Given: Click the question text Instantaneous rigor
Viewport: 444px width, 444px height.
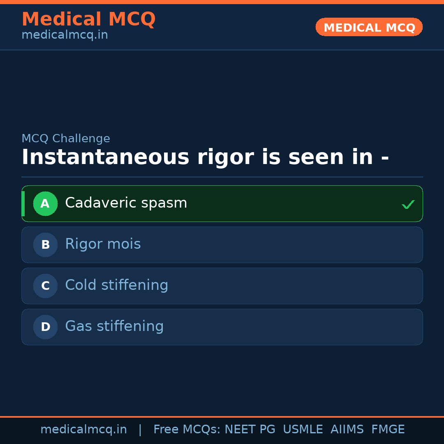Looking at the screenshot, I should [206, 157].
